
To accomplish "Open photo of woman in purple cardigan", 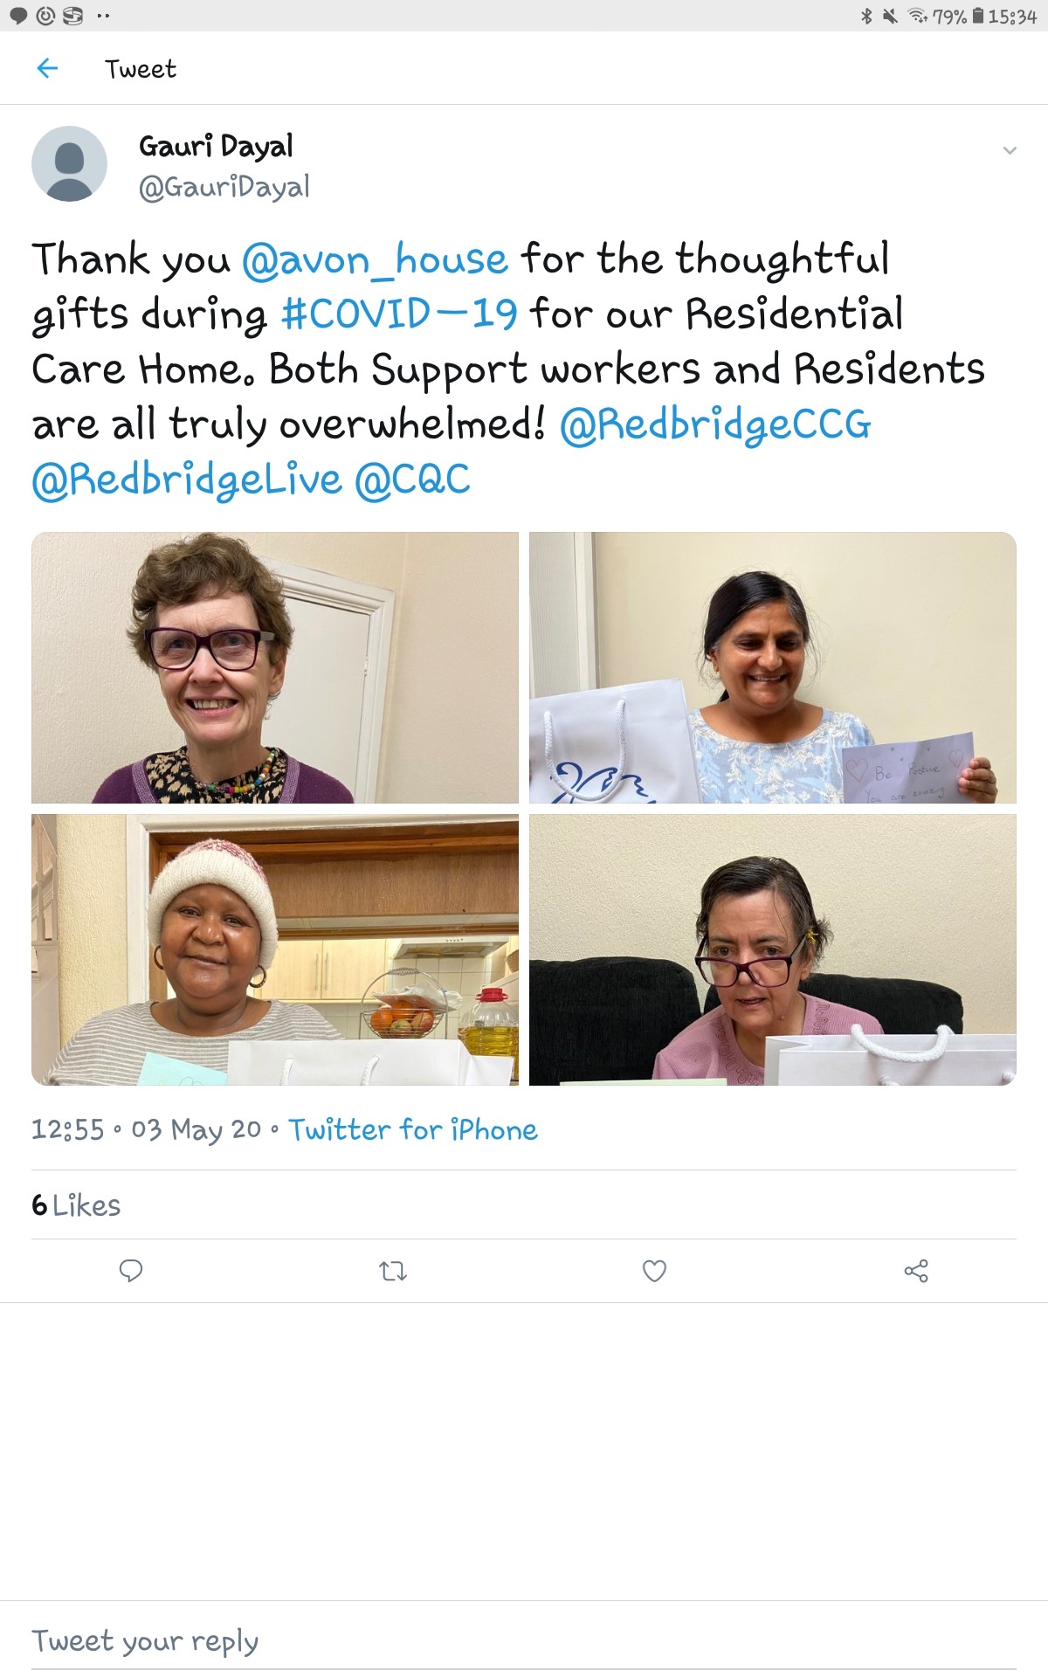I will point(275,667).
